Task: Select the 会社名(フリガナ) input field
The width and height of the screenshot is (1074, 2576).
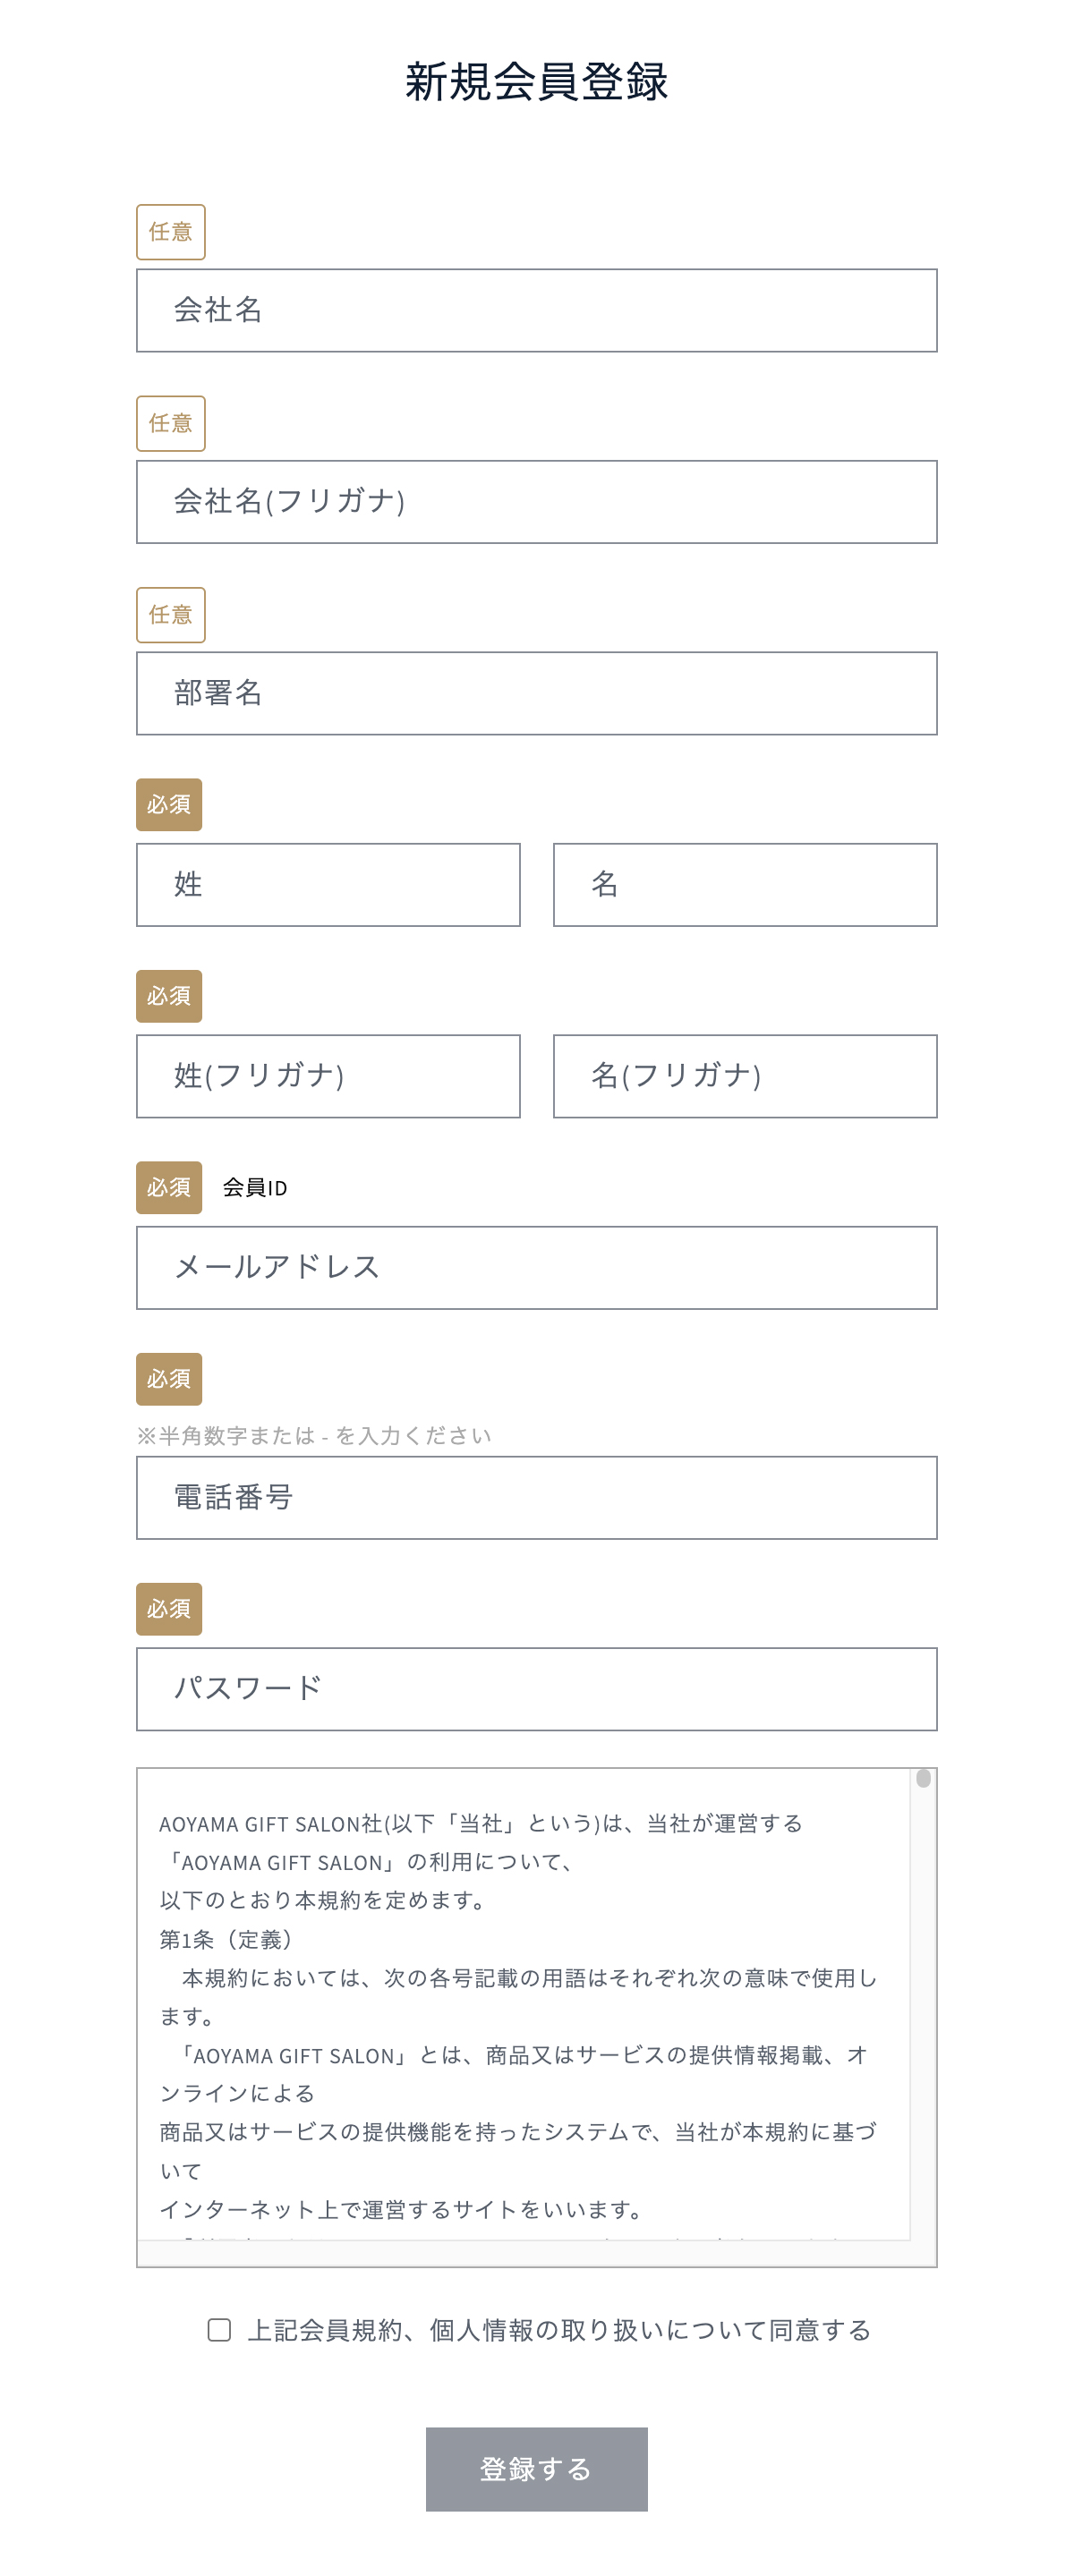Action: click(536, 502)
